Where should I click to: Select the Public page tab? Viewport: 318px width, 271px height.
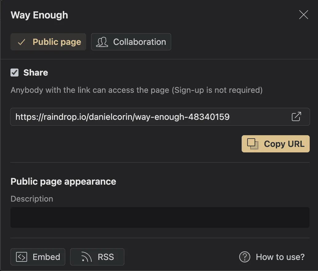coord(48,42)
